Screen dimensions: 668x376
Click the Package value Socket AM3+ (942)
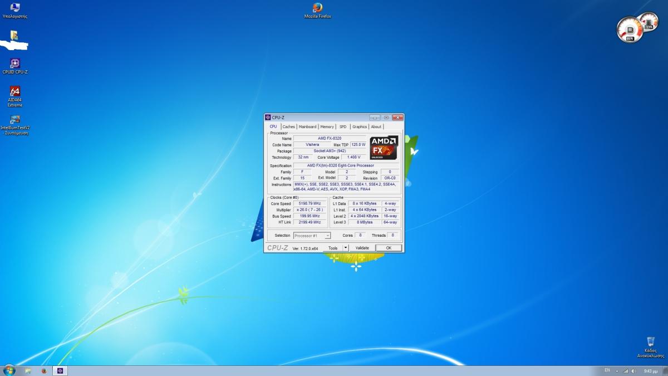click(330, 151)
